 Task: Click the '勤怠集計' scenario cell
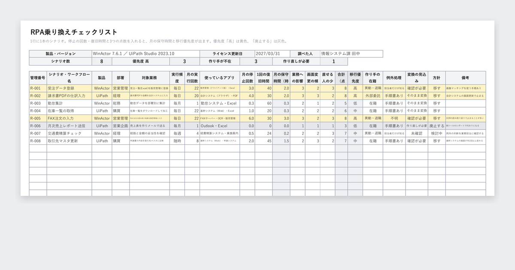69,103
